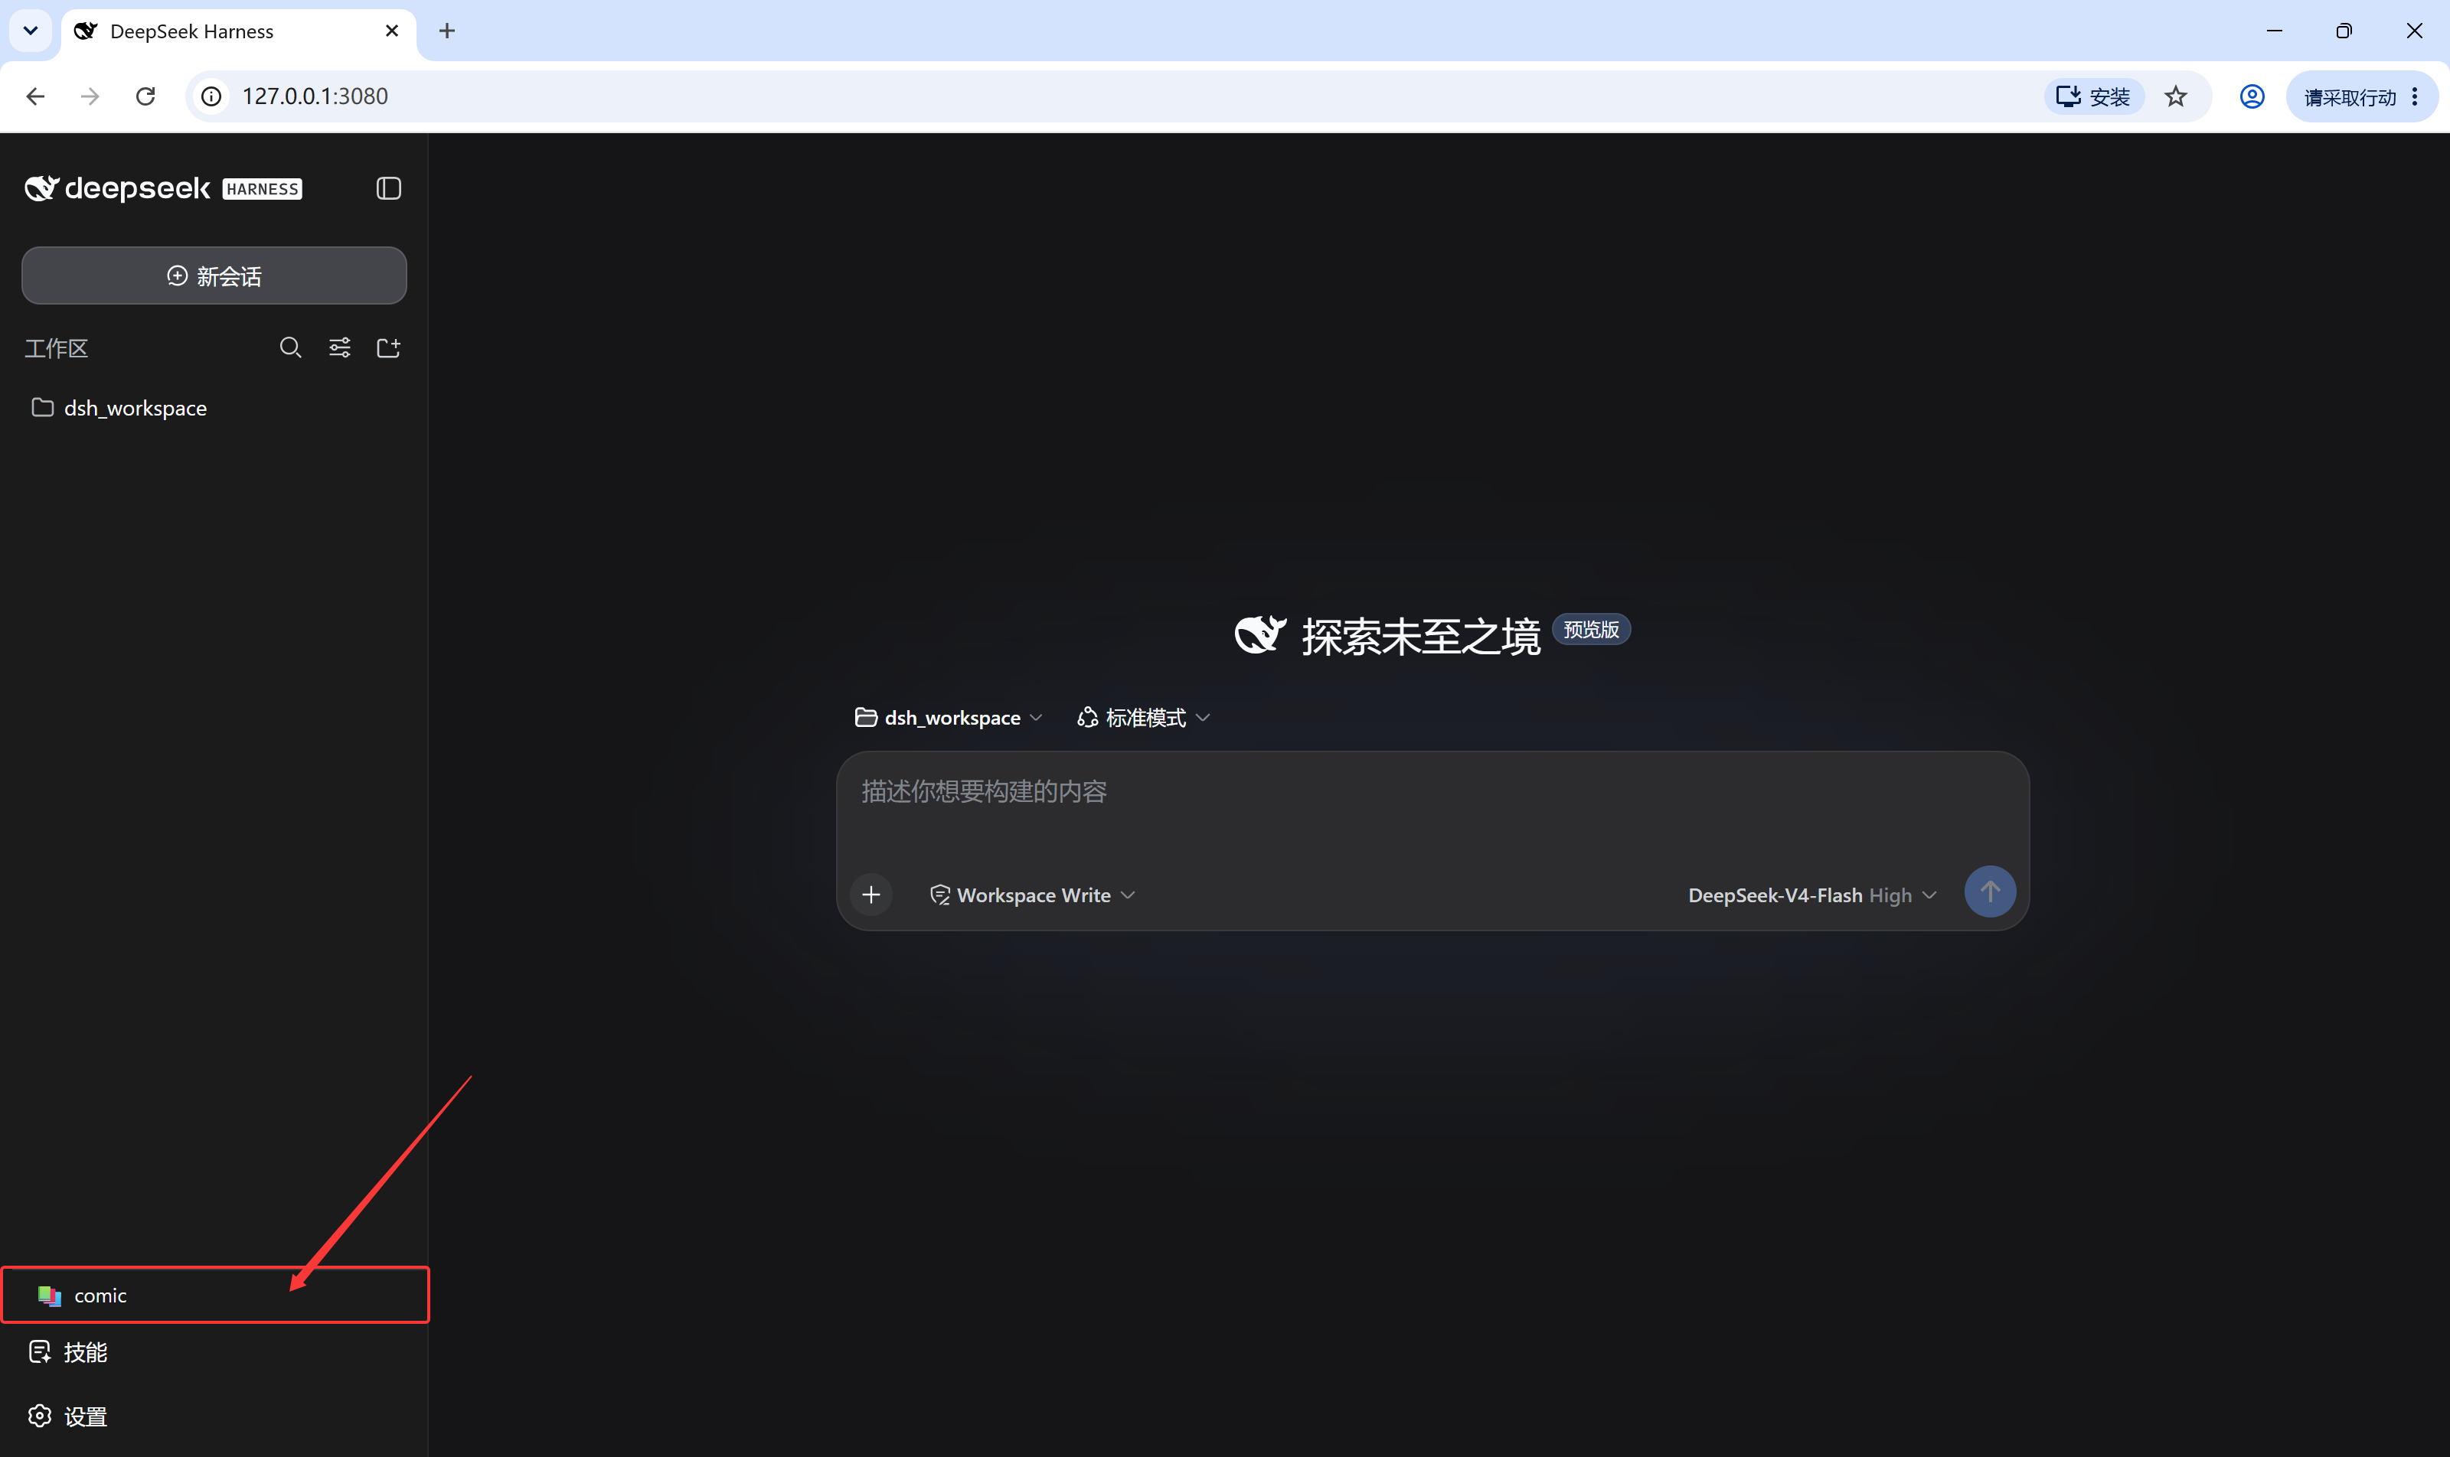Bookmark this page with the star icon
Screen dimensions: 2450x1457
(2176, 96)
